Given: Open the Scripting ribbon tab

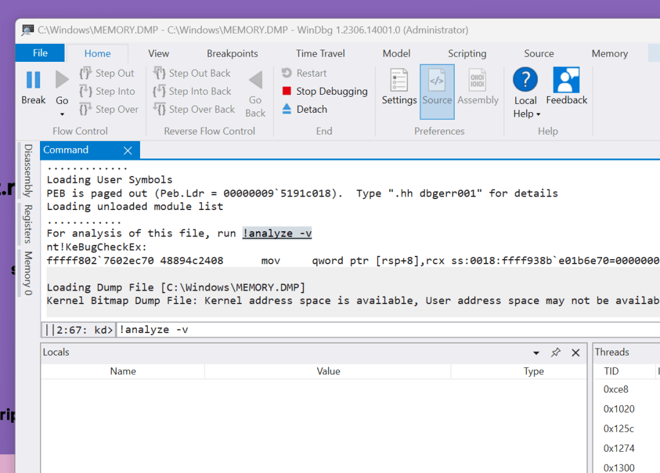Looking at the screenshot, I should click(x=467, y=53).
